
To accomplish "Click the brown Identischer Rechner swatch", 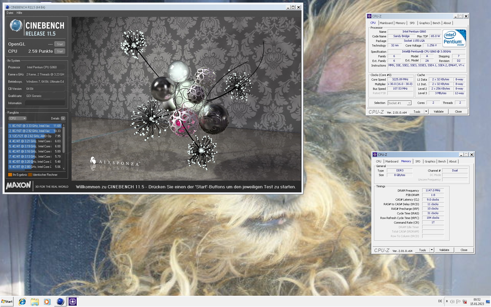I will pyautogui.click(x=30, y=175).
